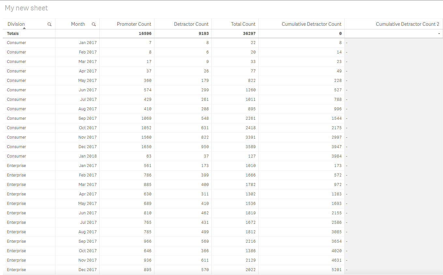
Task: Sort by Cumulative Detractor Count column
Action: (x=311, y=24)
